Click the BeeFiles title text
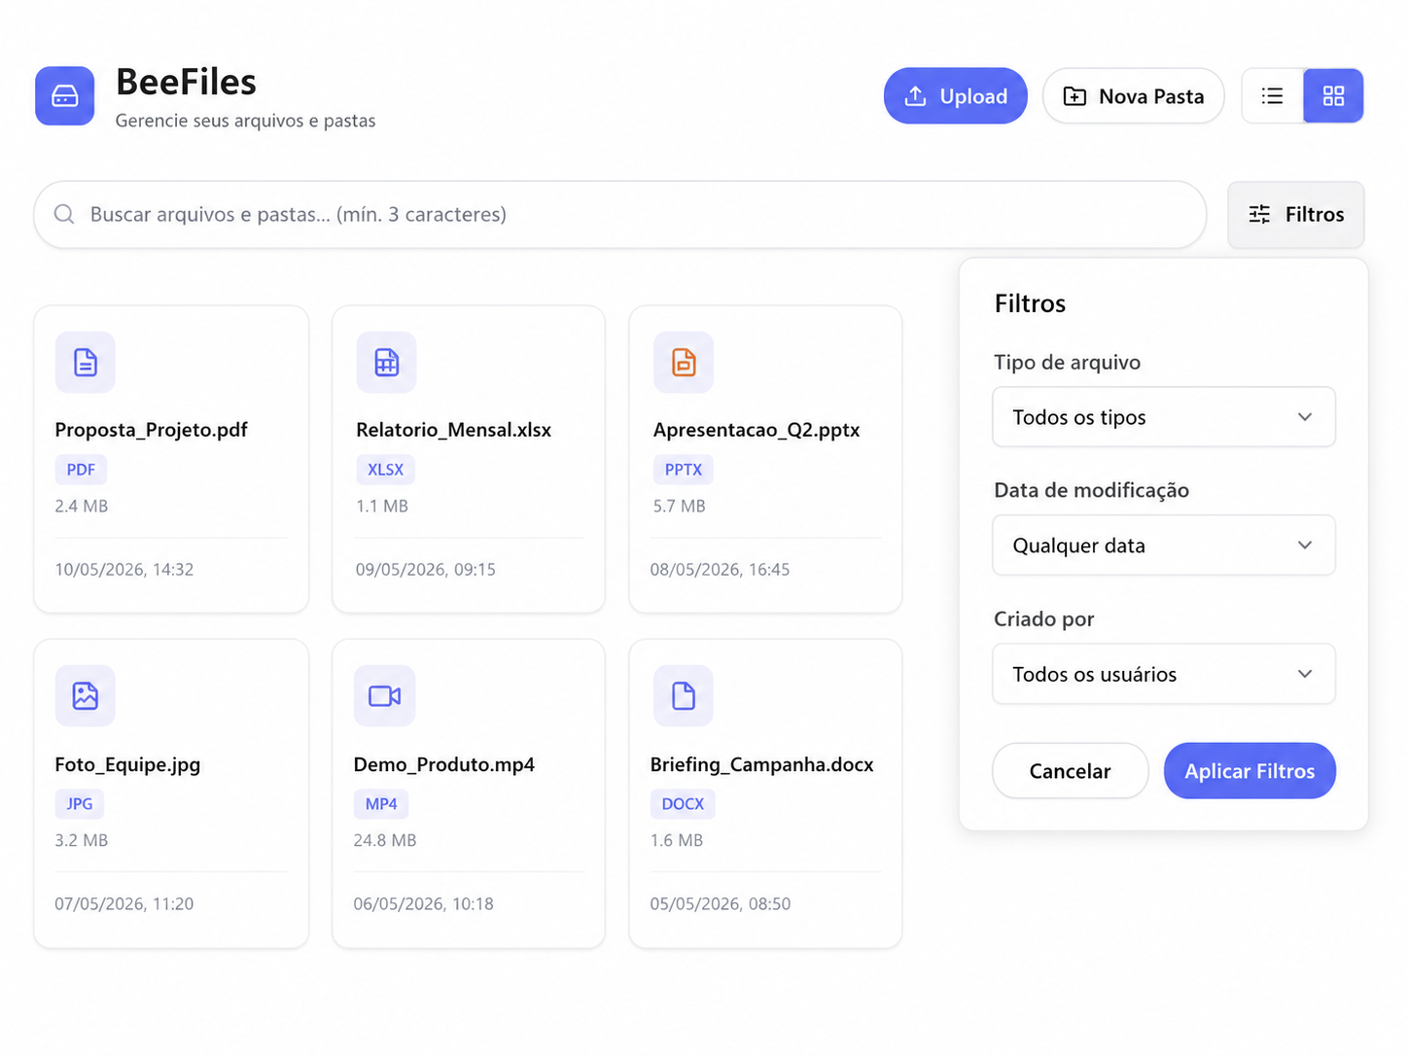The image size is (1408, 1056). point(186,83)
